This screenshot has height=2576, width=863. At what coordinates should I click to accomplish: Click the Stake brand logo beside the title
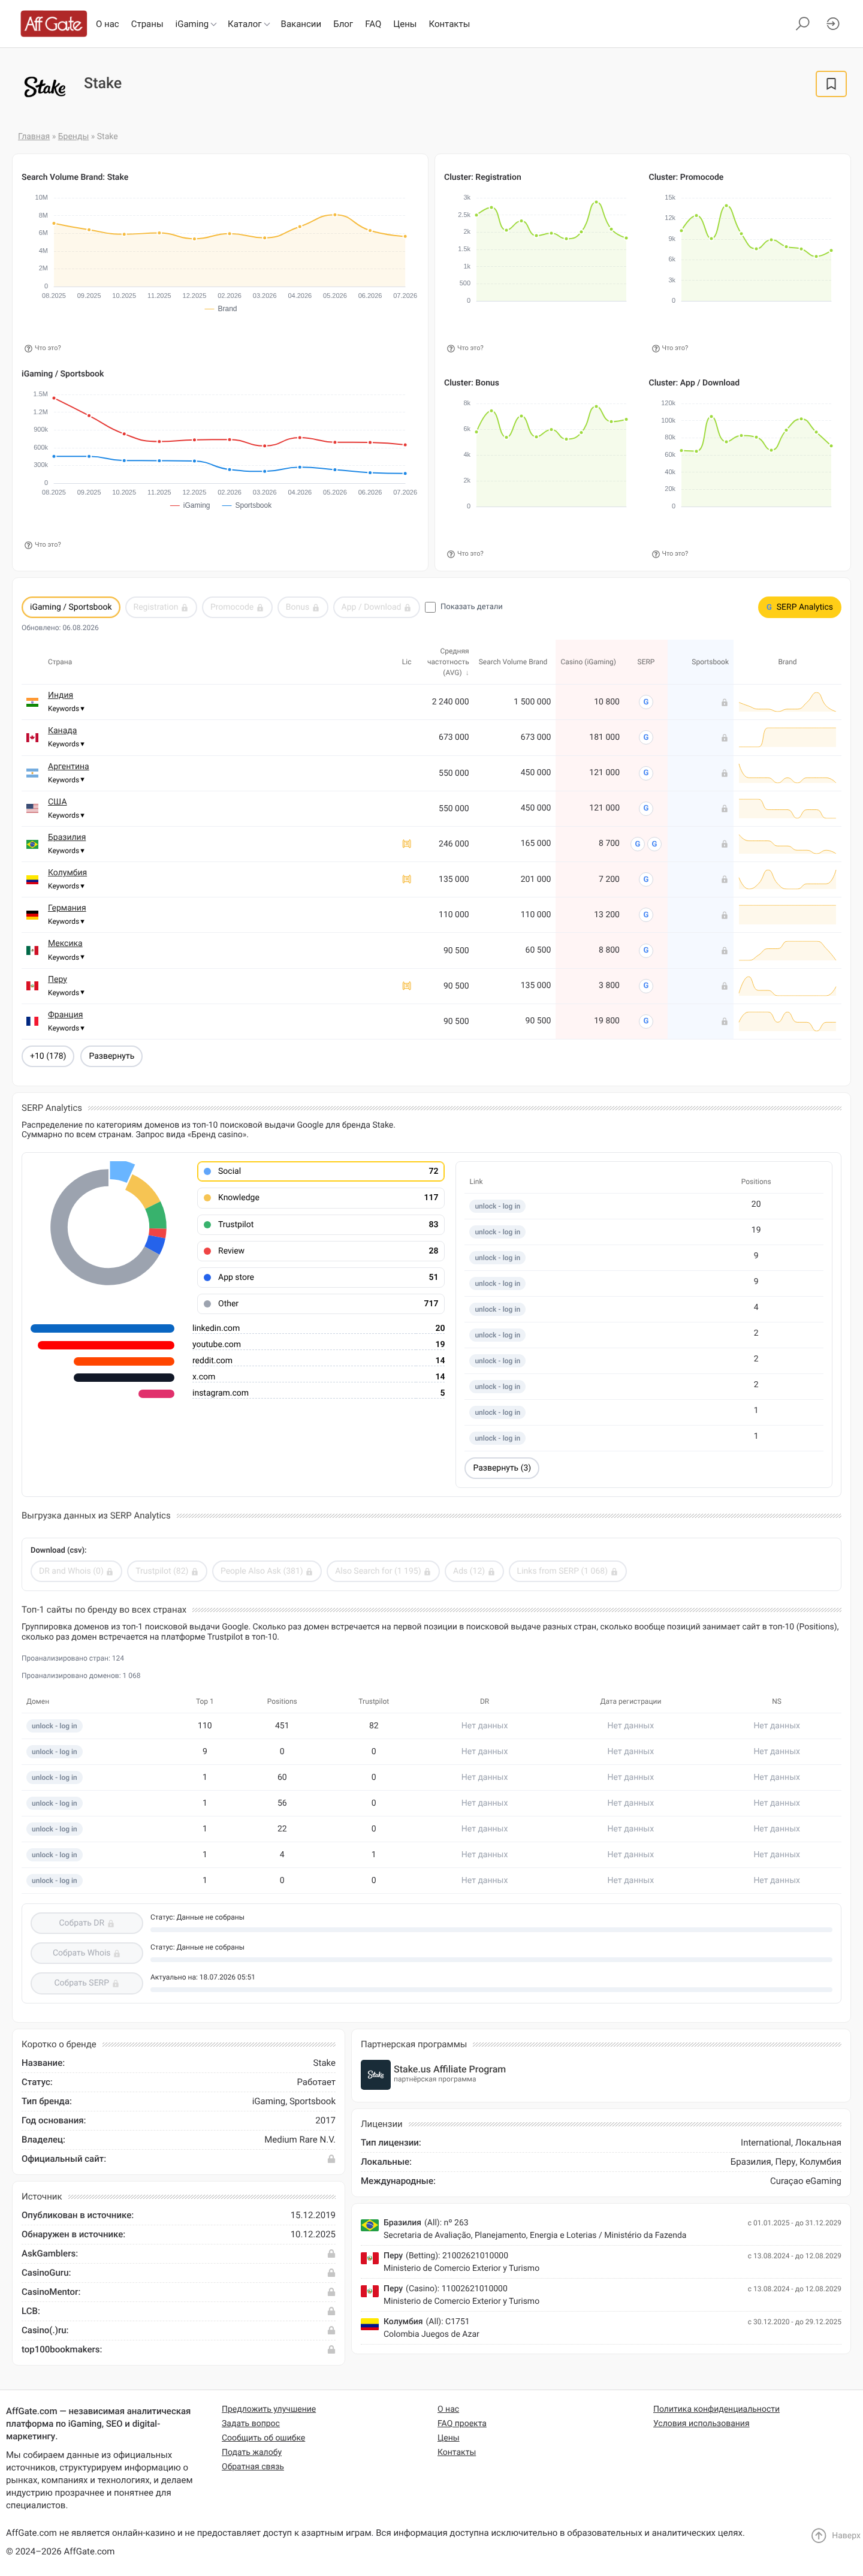pyautogui.click(x=45, y=87)
